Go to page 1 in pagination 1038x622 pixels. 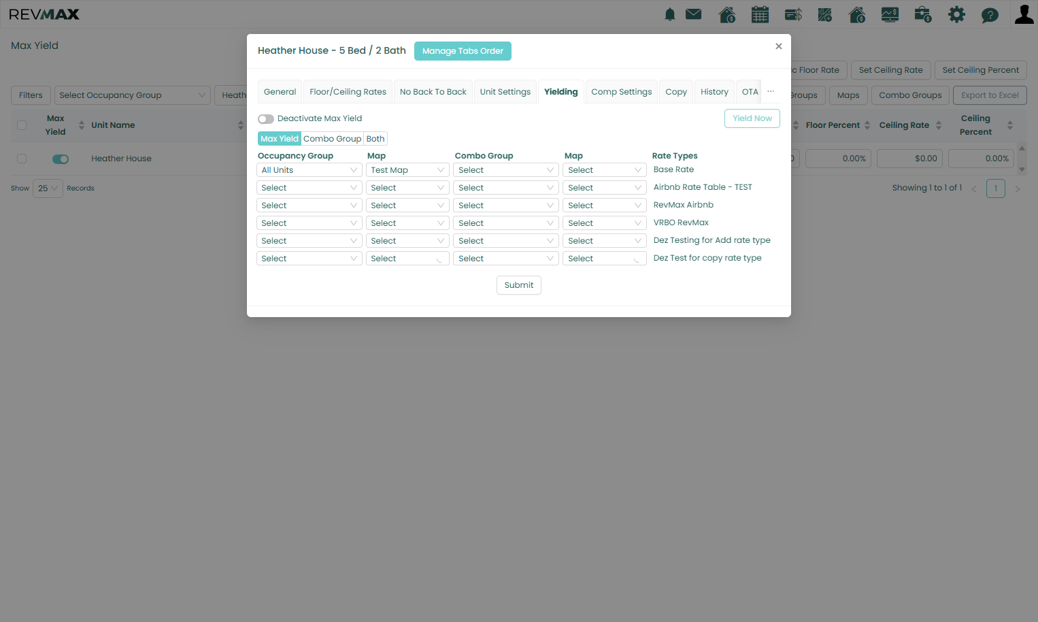click(996, 189)
